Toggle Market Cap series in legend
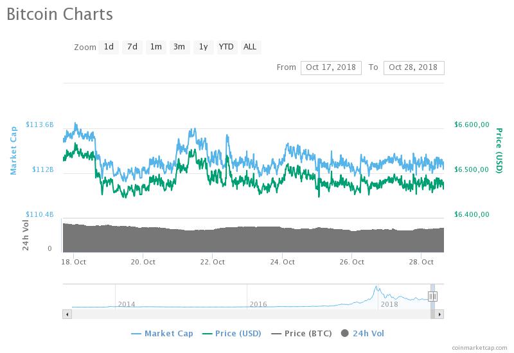This screenshot has height=353, width=514. pos(162,333)
